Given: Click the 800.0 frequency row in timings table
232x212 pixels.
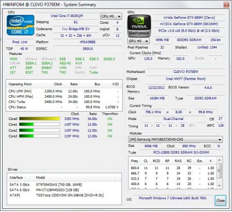Looking at the screenshot, I should (x=172, y=168).
